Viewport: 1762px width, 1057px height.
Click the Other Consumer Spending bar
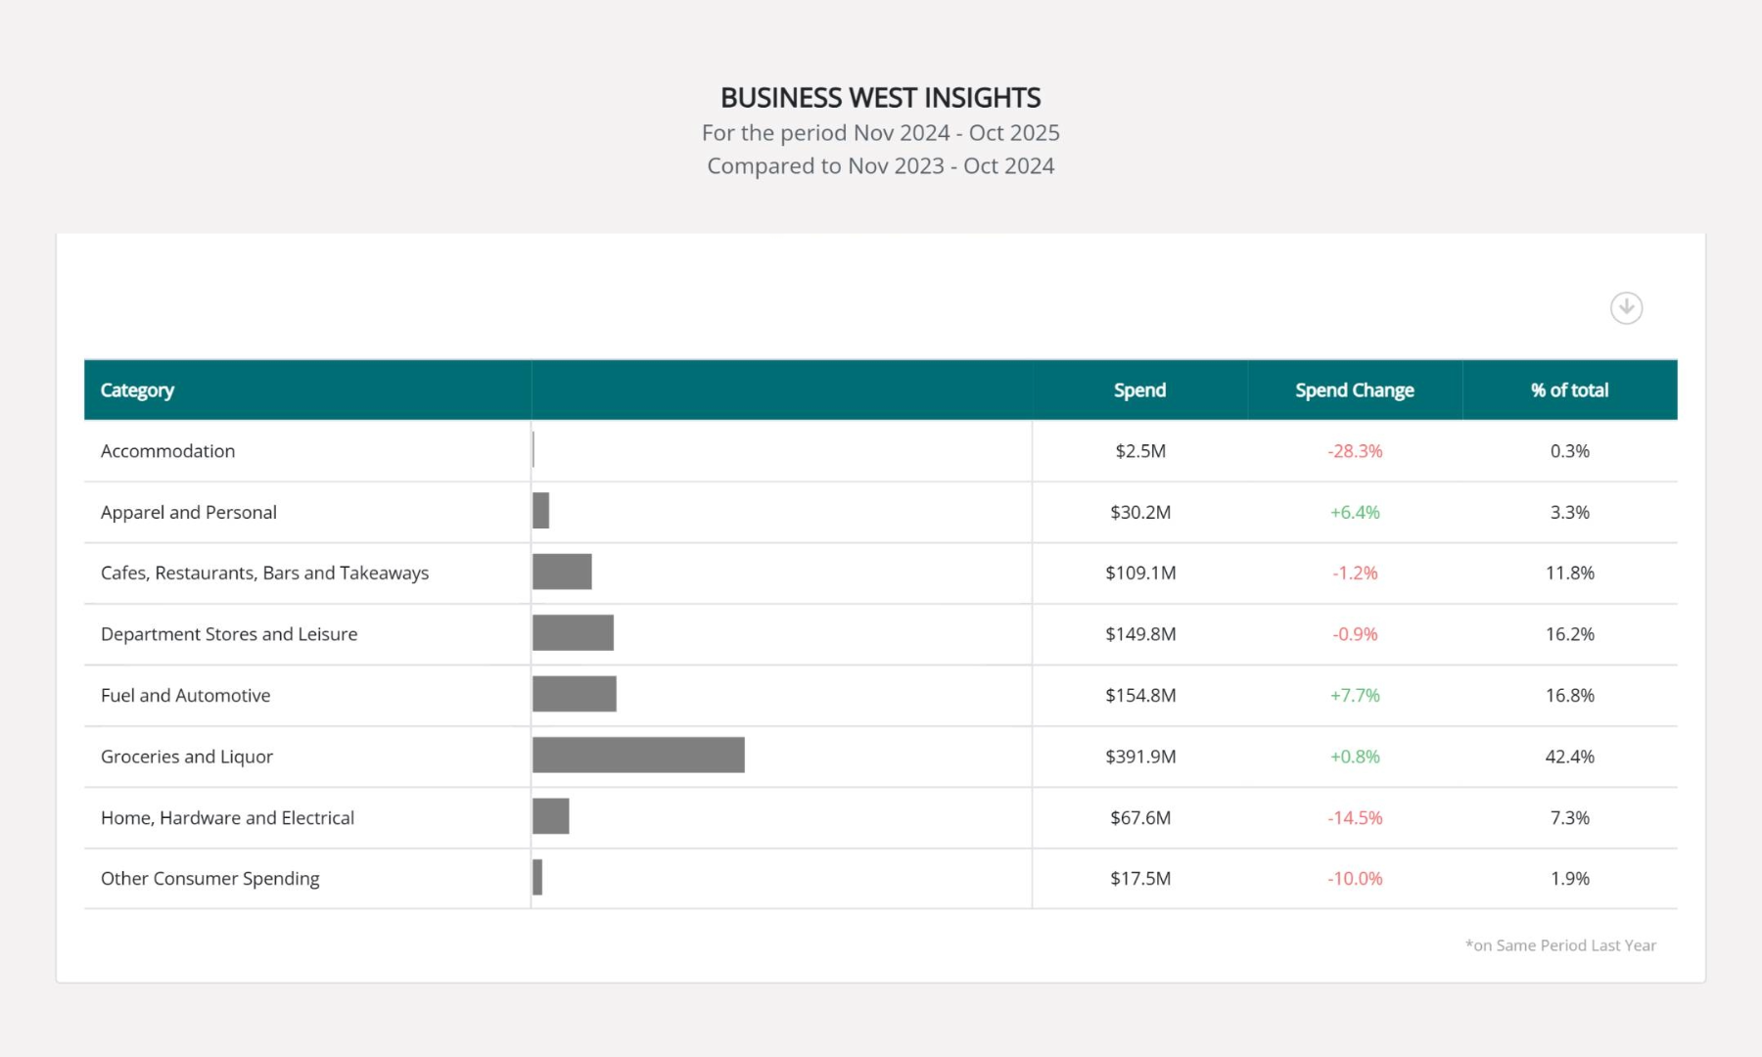click(x=537, y=877)
